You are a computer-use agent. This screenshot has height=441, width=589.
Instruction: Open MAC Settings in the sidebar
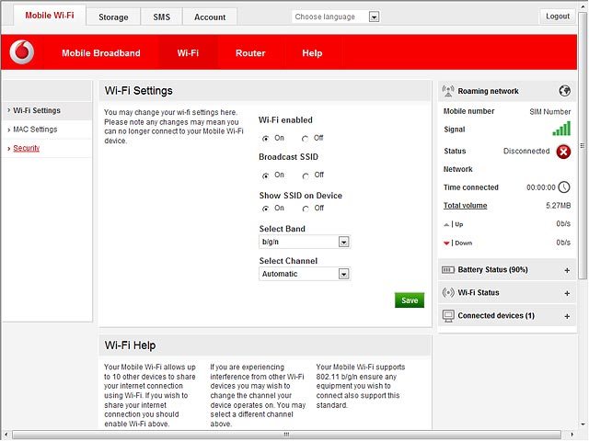pos(35,130)
